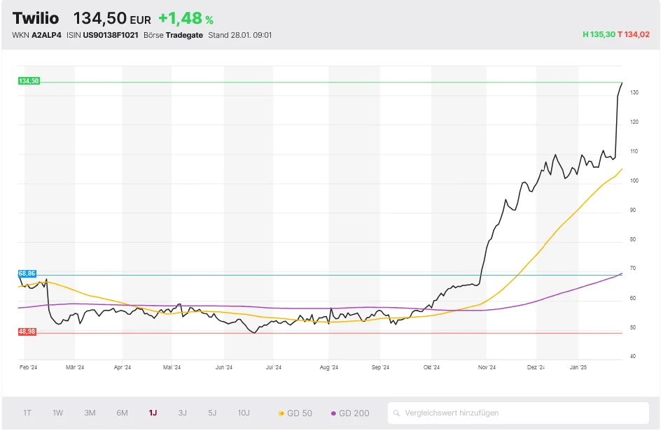Choose the 6M time range
The width and height of the screenshot is (663, 440).
122,413
